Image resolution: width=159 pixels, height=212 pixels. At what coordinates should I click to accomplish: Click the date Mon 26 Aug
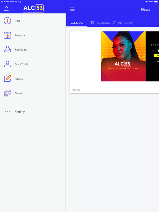(16, 2)
